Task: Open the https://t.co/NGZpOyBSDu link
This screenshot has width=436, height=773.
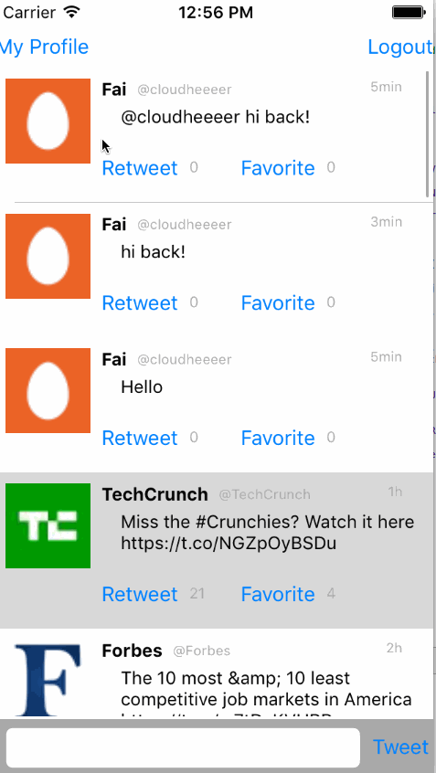Action: (229, 544)
